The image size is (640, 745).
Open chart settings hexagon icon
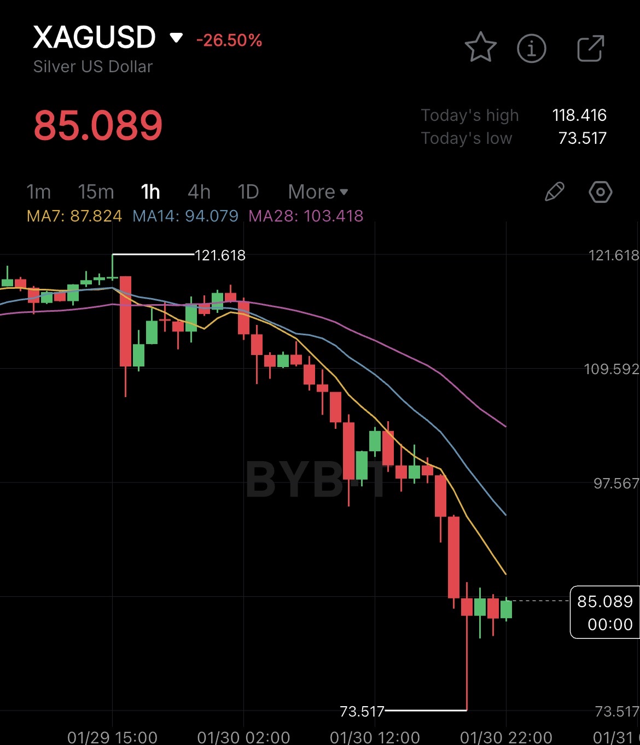click(x=600, y=192)
